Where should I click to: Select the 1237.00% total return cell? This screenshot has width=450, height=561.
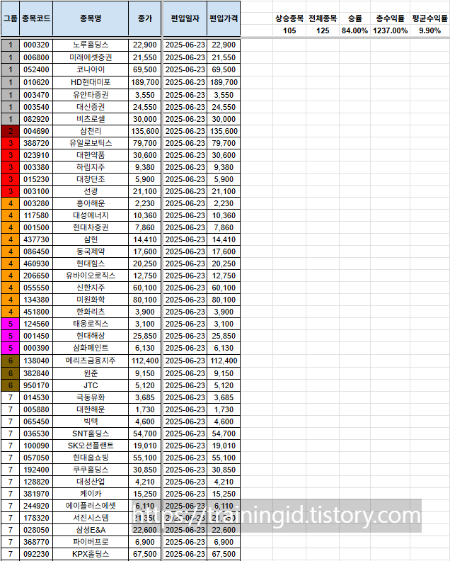click(x=390, y=30)
